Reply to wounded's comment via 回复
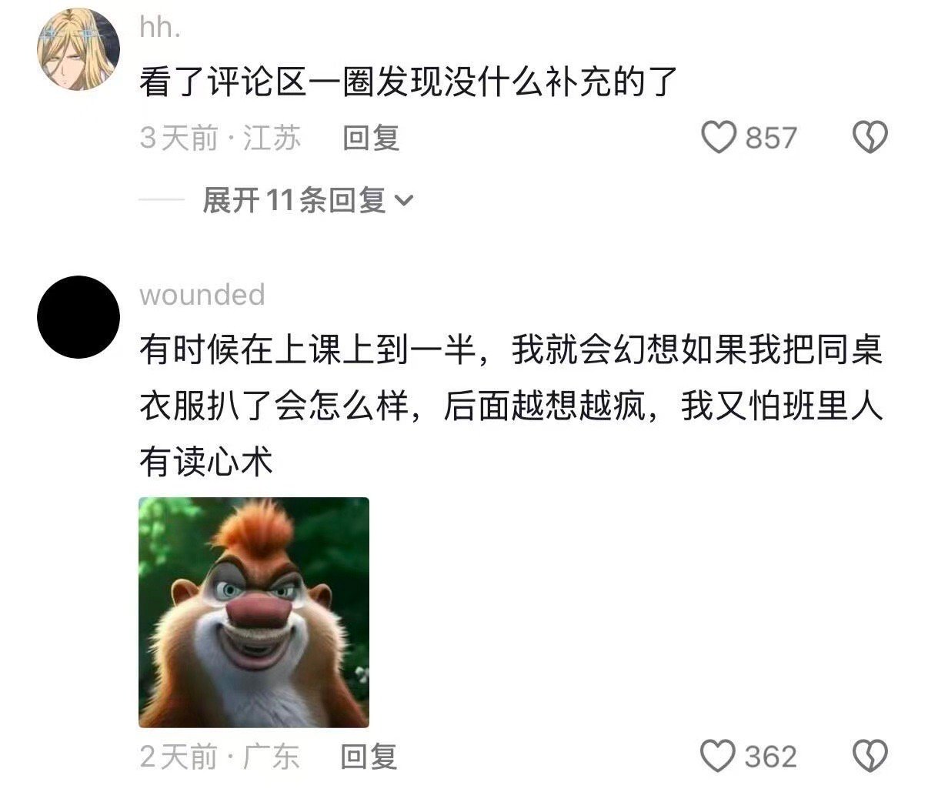This screenshot has height=792, width=928. 369,757
